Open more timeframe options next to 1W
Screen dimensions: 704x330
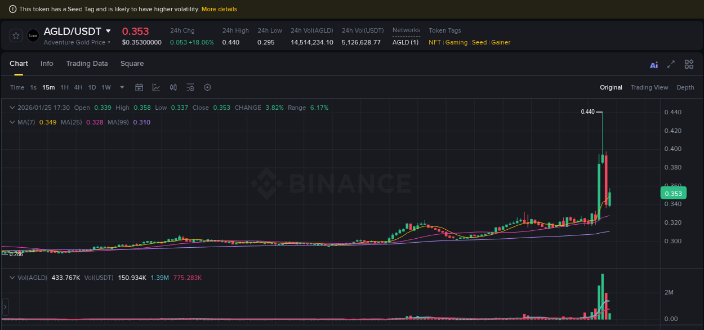tap(122, 87)
